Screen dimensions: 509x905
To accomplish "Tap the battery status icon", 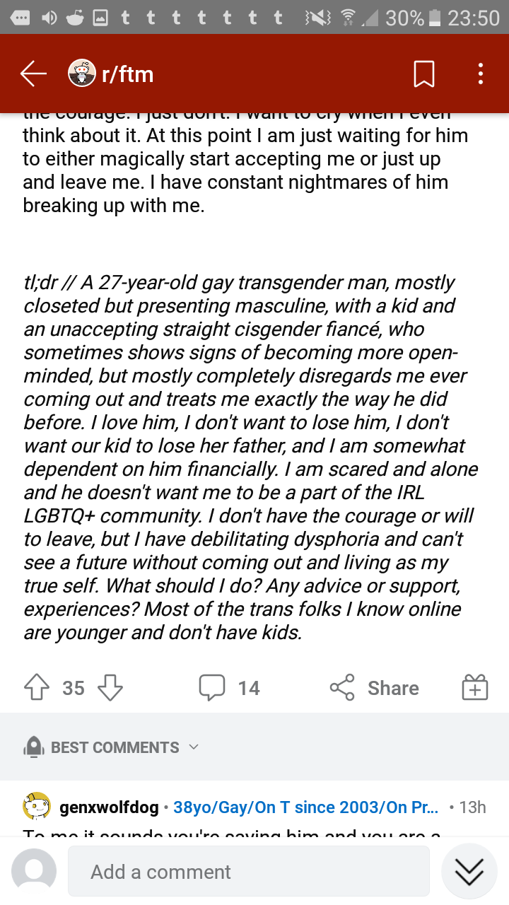I will tap(435, 17).
